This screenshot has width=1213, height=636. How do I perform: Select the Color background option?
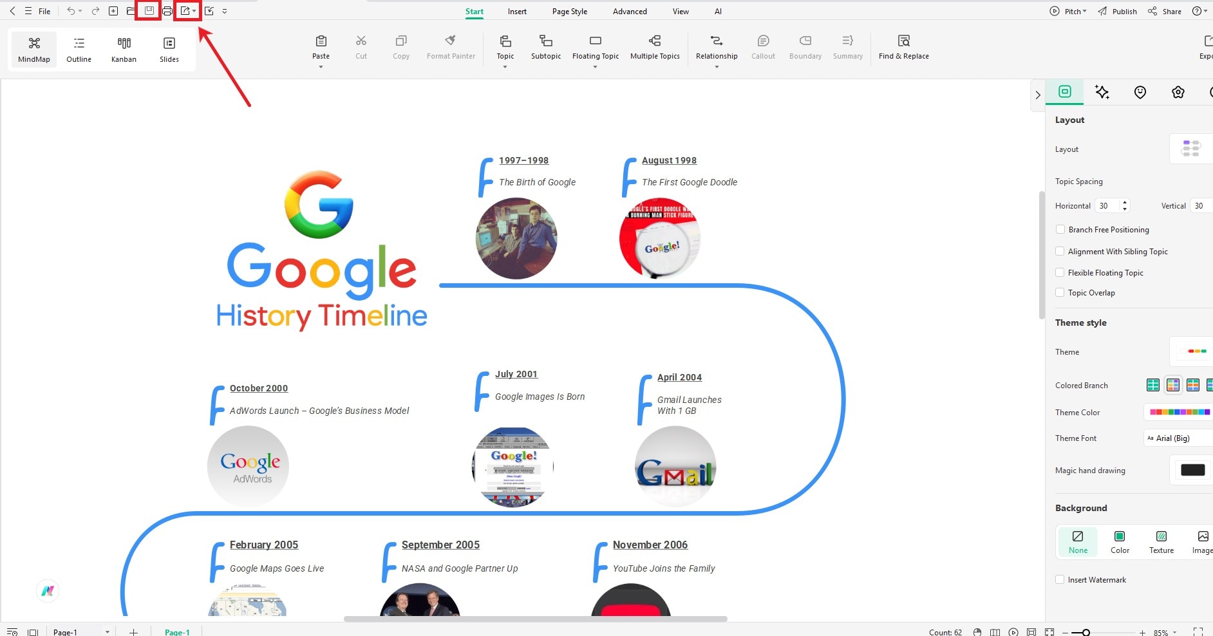pyautogui.click(x=1120, y=542)
